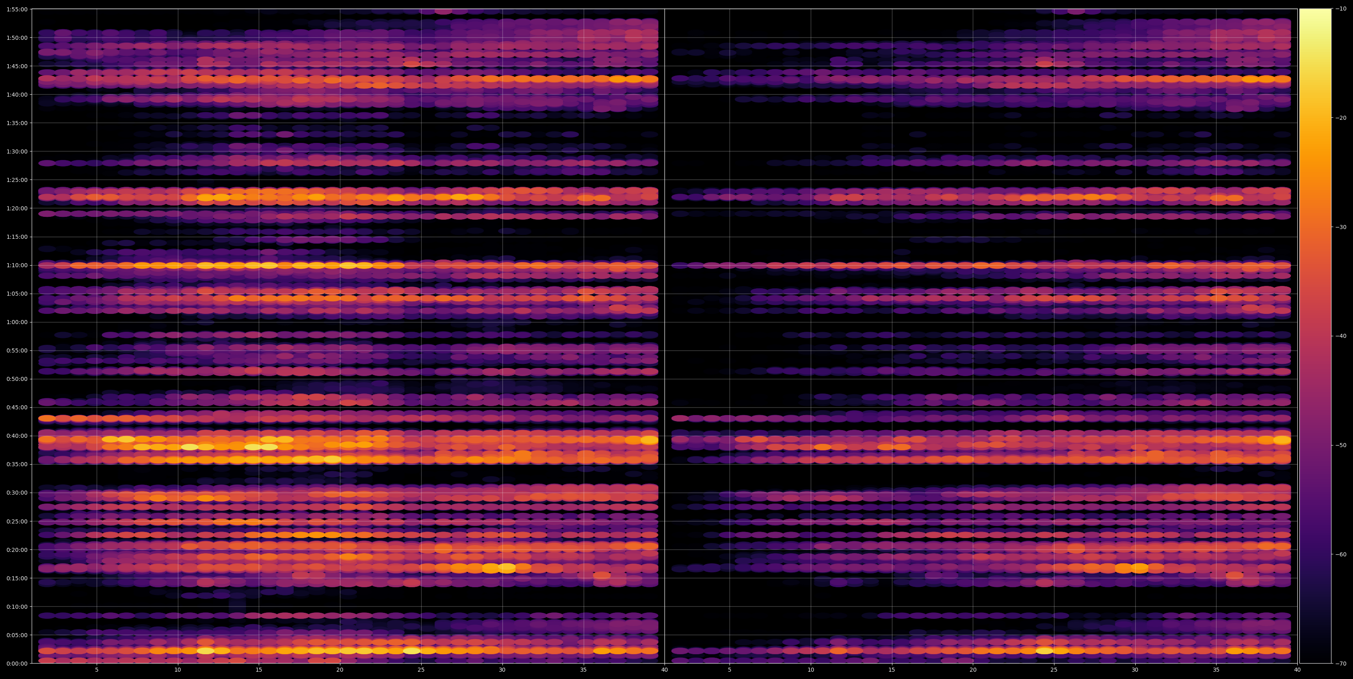This screenshot has width=1353, height=679.
Task: Click x-axis tick 35 under right heatmap
Action: (x=1217, y=670)
